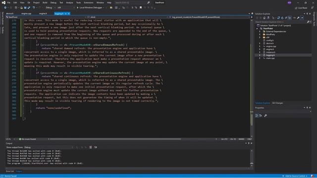Click Categorized view icon in Properties panel
This screenshot has height=178, width=317.
pos(257,115)
